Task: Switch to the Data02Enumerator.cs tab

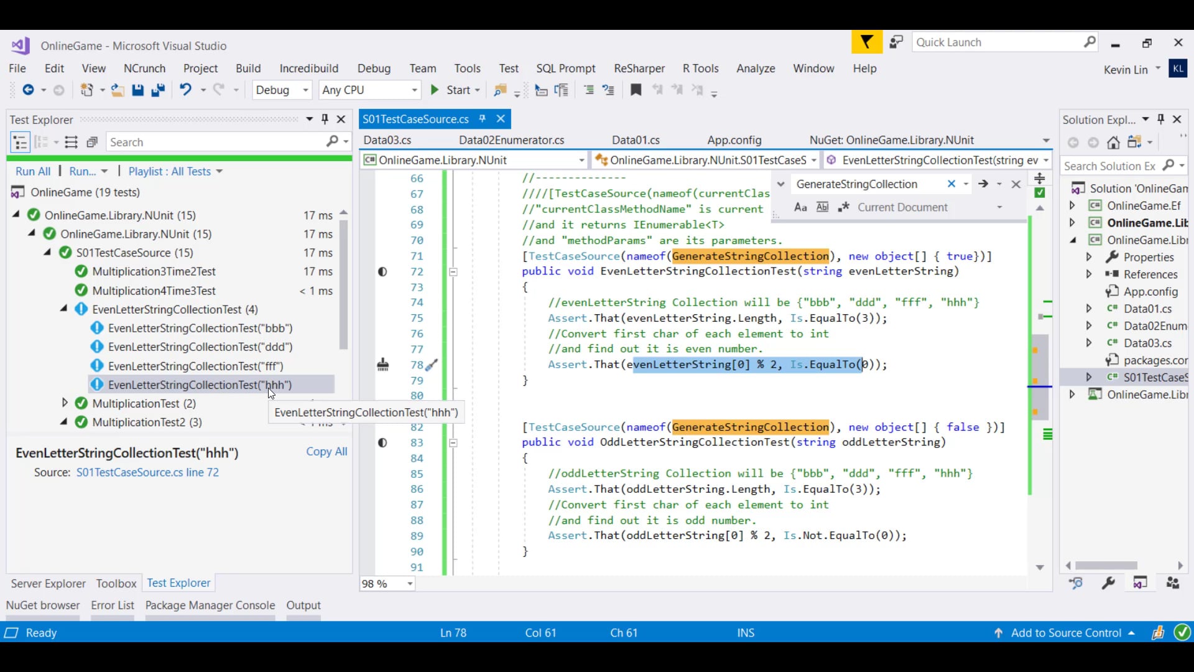Action: click(511, 140)
